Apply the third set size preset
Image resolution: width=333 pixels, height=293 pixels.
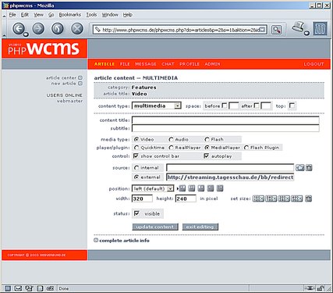pyautogui.click(x=284, y=198)
